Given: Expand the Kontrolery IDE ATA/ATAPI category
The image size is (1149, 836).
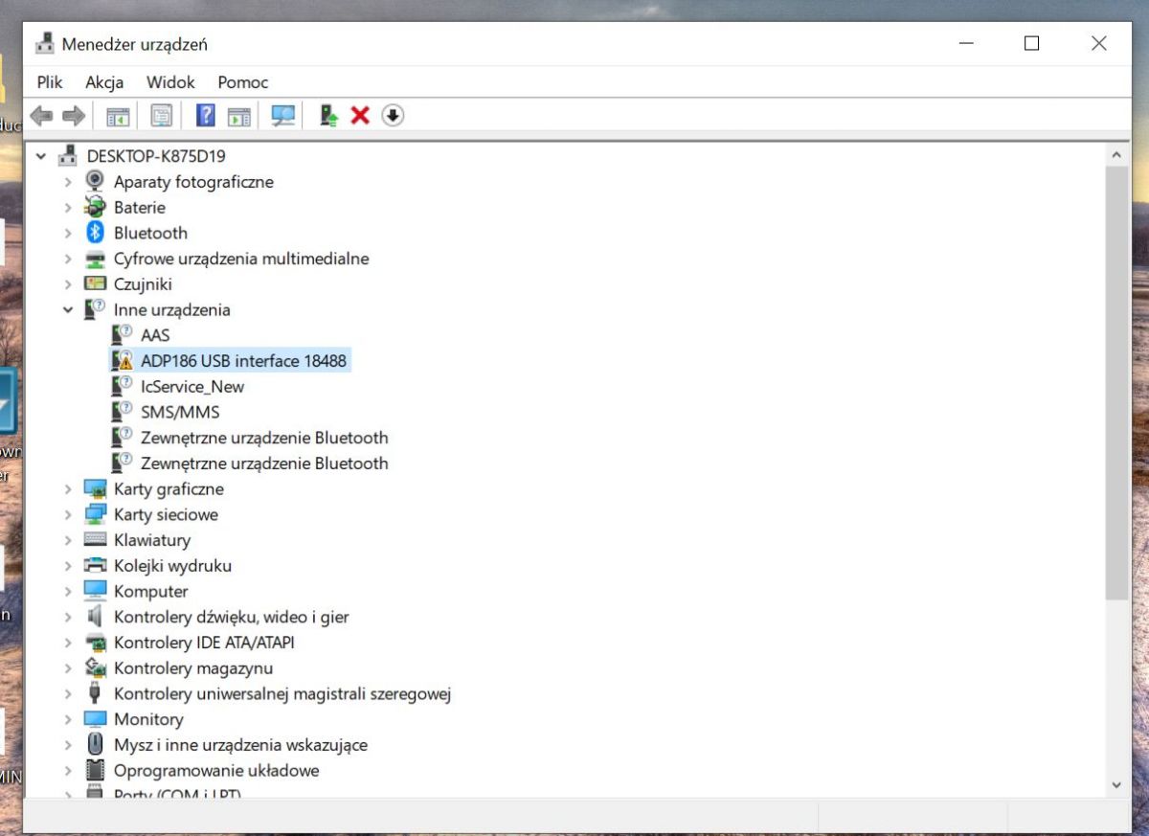Looking at the screenshot, I should coord(68,643).
